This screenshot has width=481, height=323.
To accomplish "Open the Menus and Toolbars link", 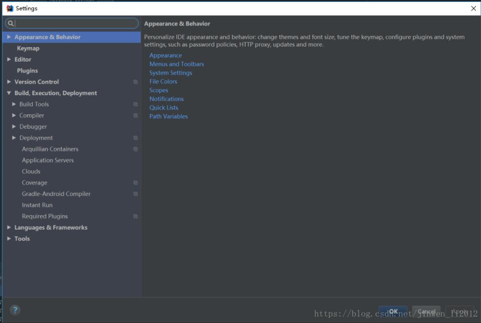I will [177, 64].
